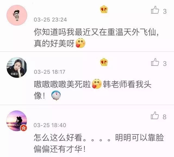Image resolution: width=174 pixels, height=157 pixels.
Task: Tap crown badge on the second comment
Action: [x=104, y=62]
